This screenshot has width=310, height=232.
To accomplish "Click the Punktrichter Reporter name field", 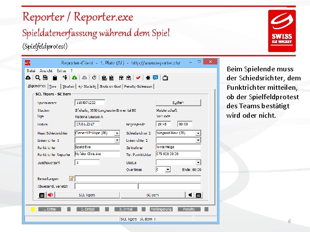I will pos(97,154).
